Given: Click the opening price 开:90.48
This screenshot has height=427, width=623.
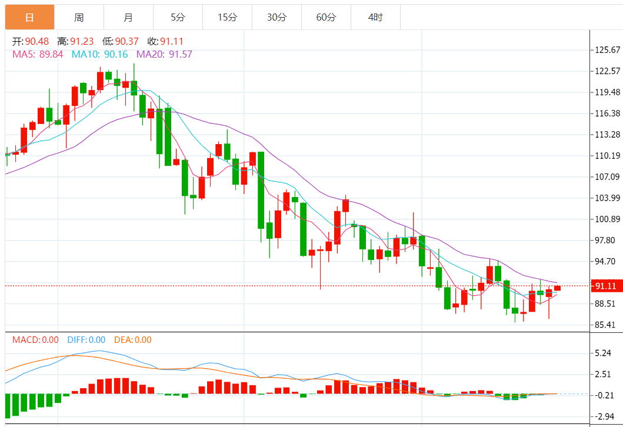Looking at the screenshot, I should (x=31, y=41).
